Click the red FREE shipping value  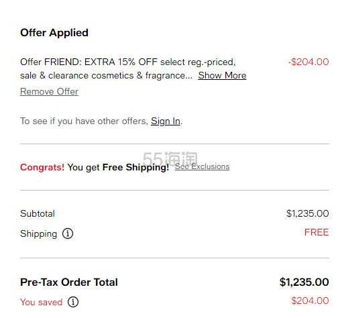coord(317,232)
